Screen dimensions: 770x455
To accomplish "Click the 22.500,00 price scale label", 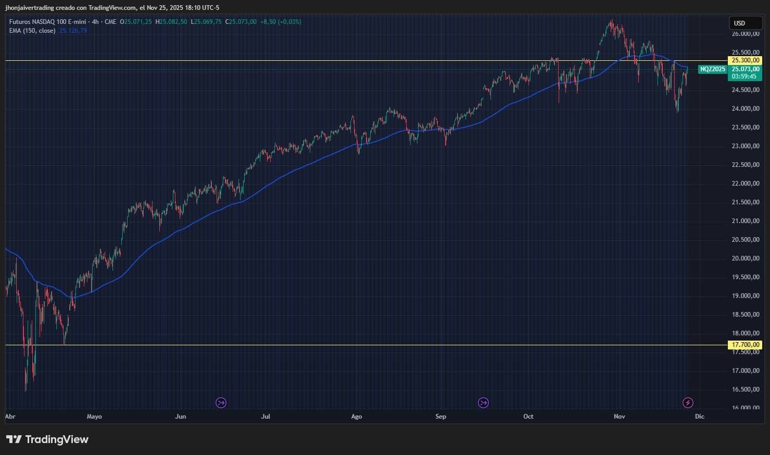I will pyautogui.click(x=746, y=165).
